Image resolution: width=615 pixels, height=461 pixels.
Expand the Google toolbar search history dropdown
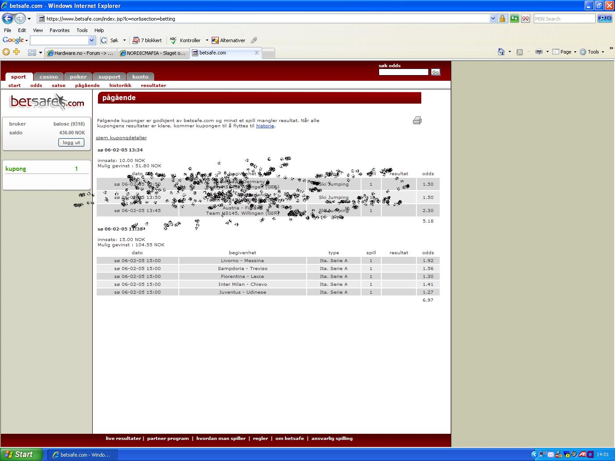point(91,40)
